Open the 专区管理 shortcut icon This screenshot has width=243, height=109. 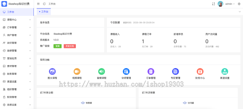click(x=175, y=72)
